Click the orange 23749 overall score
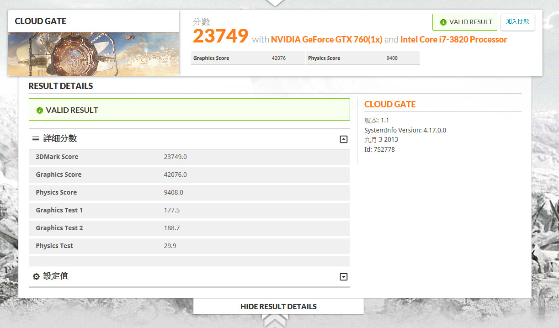Viewport: 559px width, 328px height. click(x=220, y=36)
